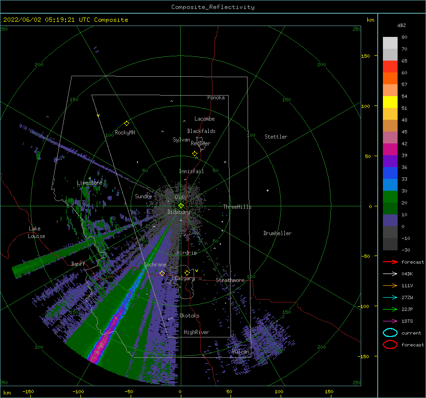Pick the tan swatch between 48 and 45 dBZ

coord(390,126)
